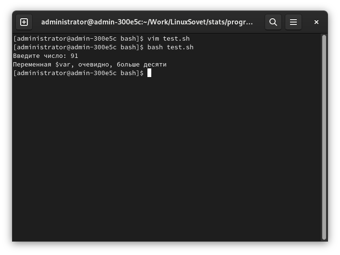340x255 pixels.
Task: Open the hamburger main menu
Action: click(293, 22)
